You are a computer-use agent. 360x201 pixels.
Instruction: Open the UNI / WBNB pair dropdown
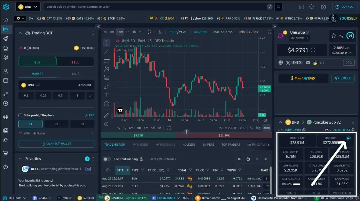coord(300,38)
